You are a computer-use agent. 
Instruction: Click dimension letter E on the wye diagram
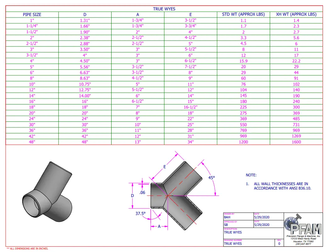(x=164, y=167)
